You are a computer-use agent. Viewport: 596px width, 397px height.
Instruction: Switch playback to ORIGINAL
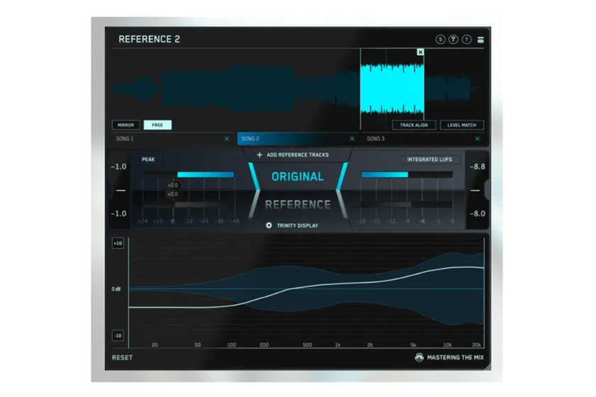coord(297,177)
